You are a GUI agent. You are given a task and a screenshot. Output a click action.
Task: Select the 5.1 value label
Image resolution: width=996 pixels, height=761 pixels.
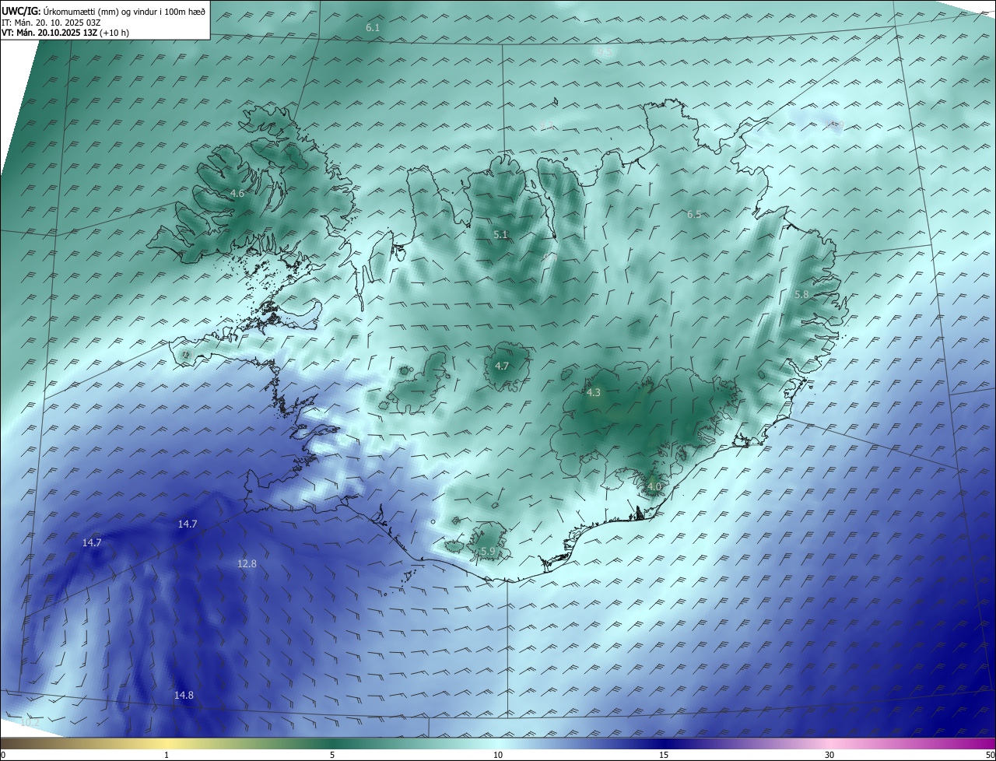[x=500, y=234]
